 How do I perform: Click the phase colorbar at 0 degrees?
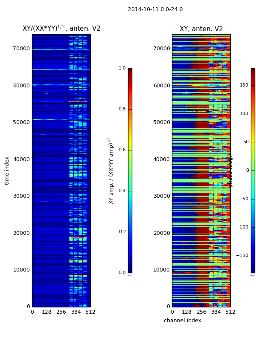(x=253, y=170)
